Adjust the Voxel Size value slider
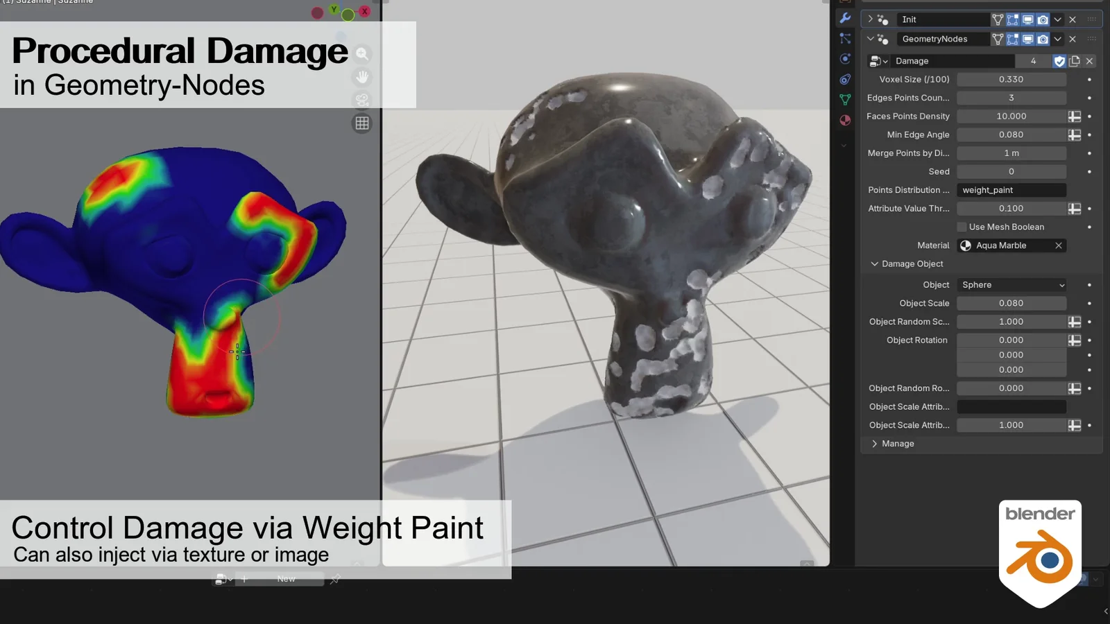 tap(1011, 79)
